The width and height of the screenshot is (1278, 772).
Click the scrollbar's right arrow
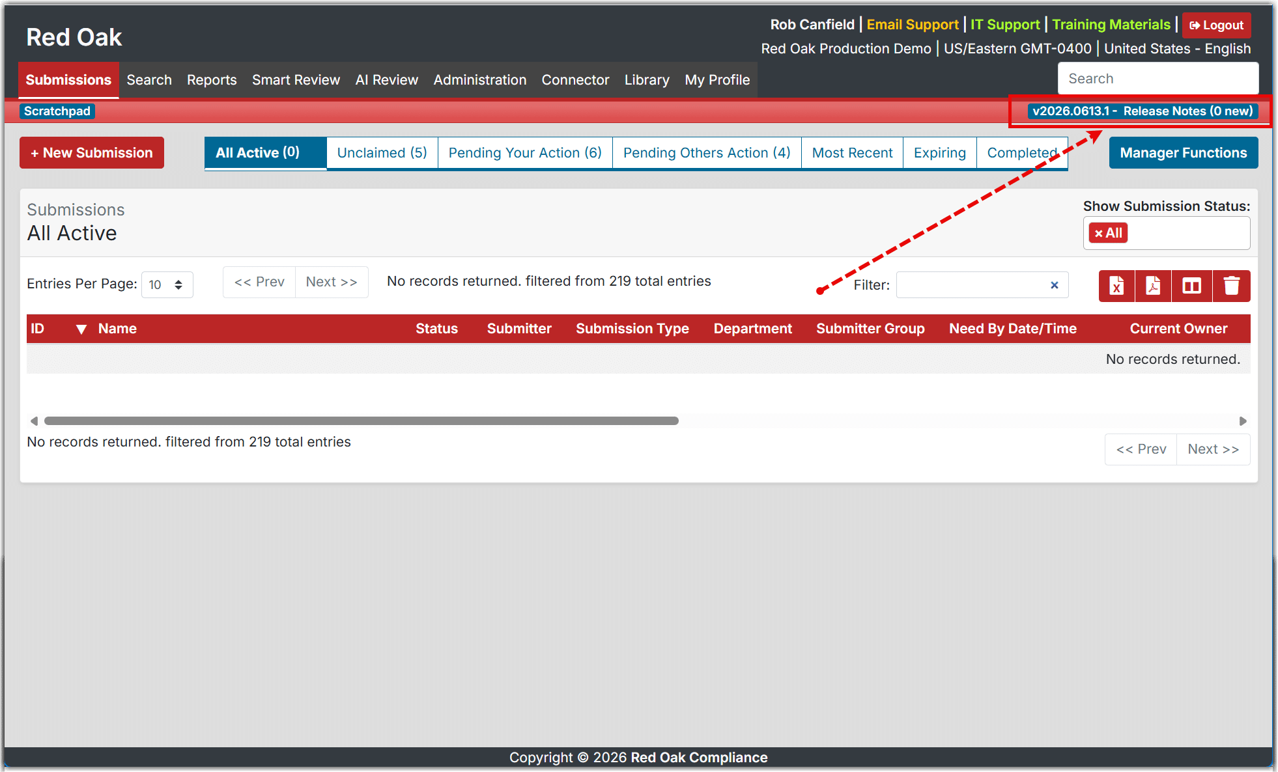[x=1242, y=421]
